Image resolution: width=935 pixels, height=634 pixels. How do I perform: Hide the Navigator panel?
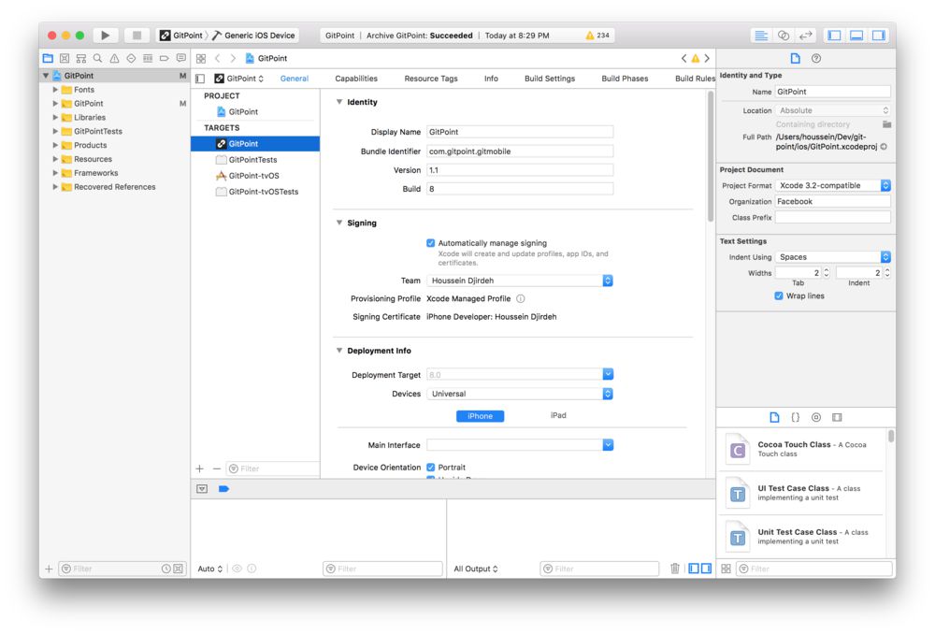(x=834, y=36)
